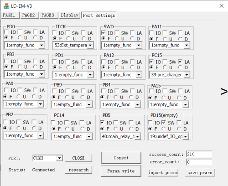Screen dimensions: 228x186
Task: Expand the COM3 port dropdown
Action: tap(59, 158)
